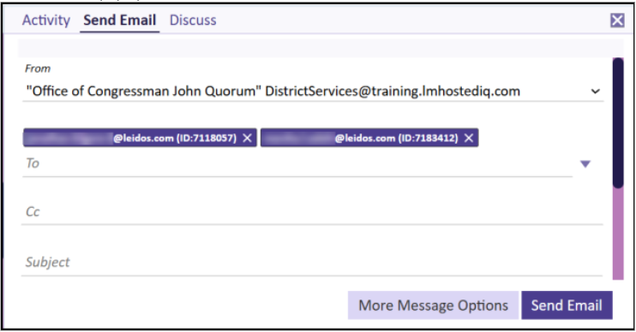Image resolution: width=636 pixels, height=332 pixels.
Task: Expand the From address dropdown chevron
Action: [595, 91]
